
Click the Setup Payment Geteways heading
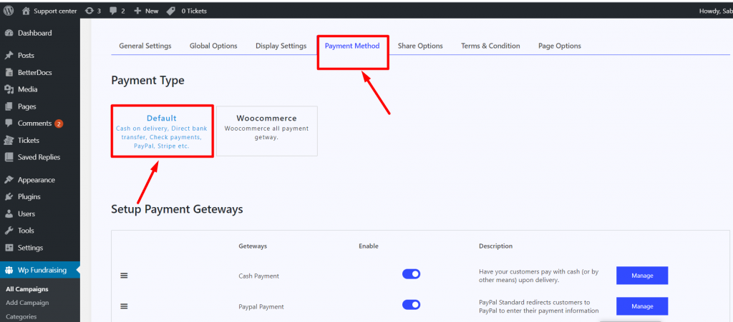click(x=178, y=209)
